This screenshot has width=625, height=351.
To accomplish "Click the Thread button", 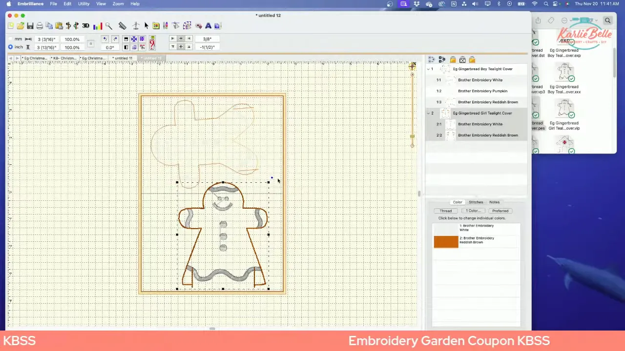I will pos(445,211).
